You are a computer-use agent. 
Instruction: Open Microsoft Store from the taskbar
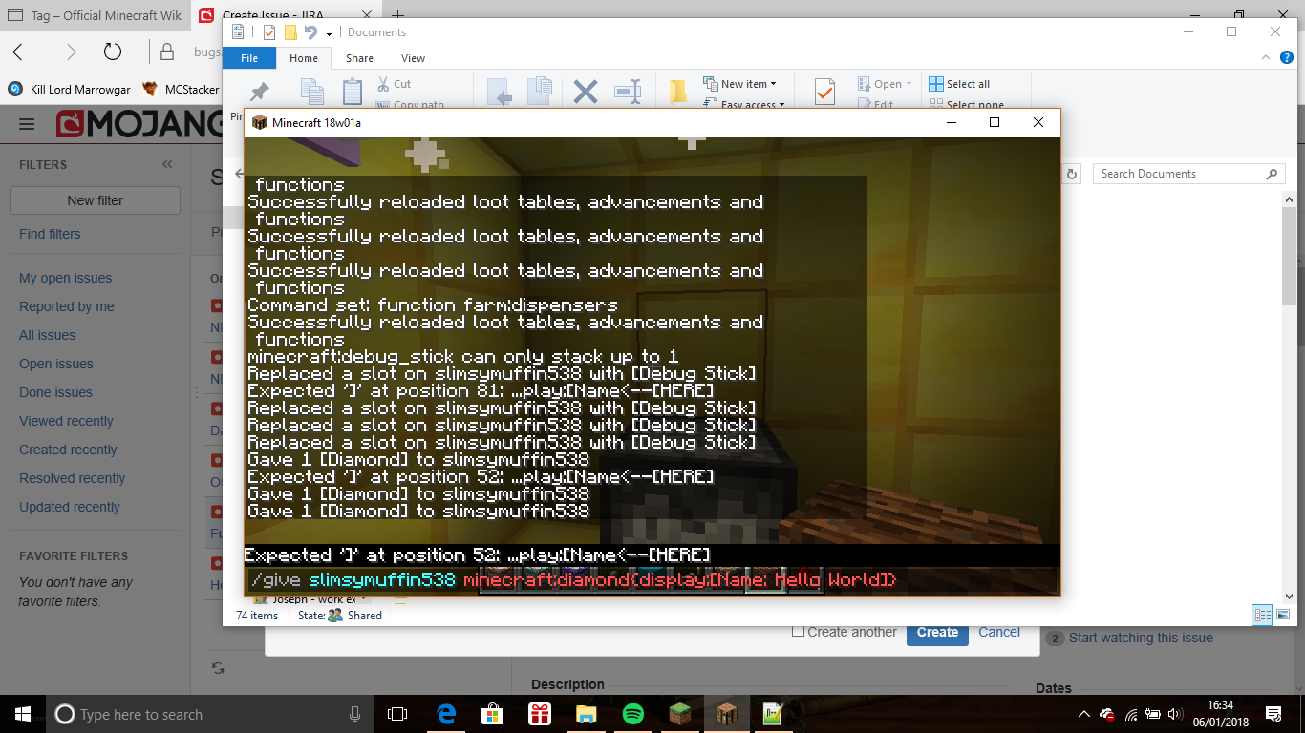tap(493, 714)
